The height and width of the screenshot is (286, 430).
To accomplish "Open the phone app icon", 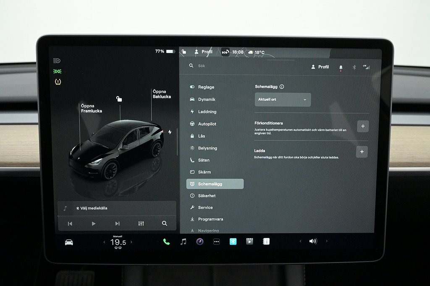I will (x=166, y=241).
